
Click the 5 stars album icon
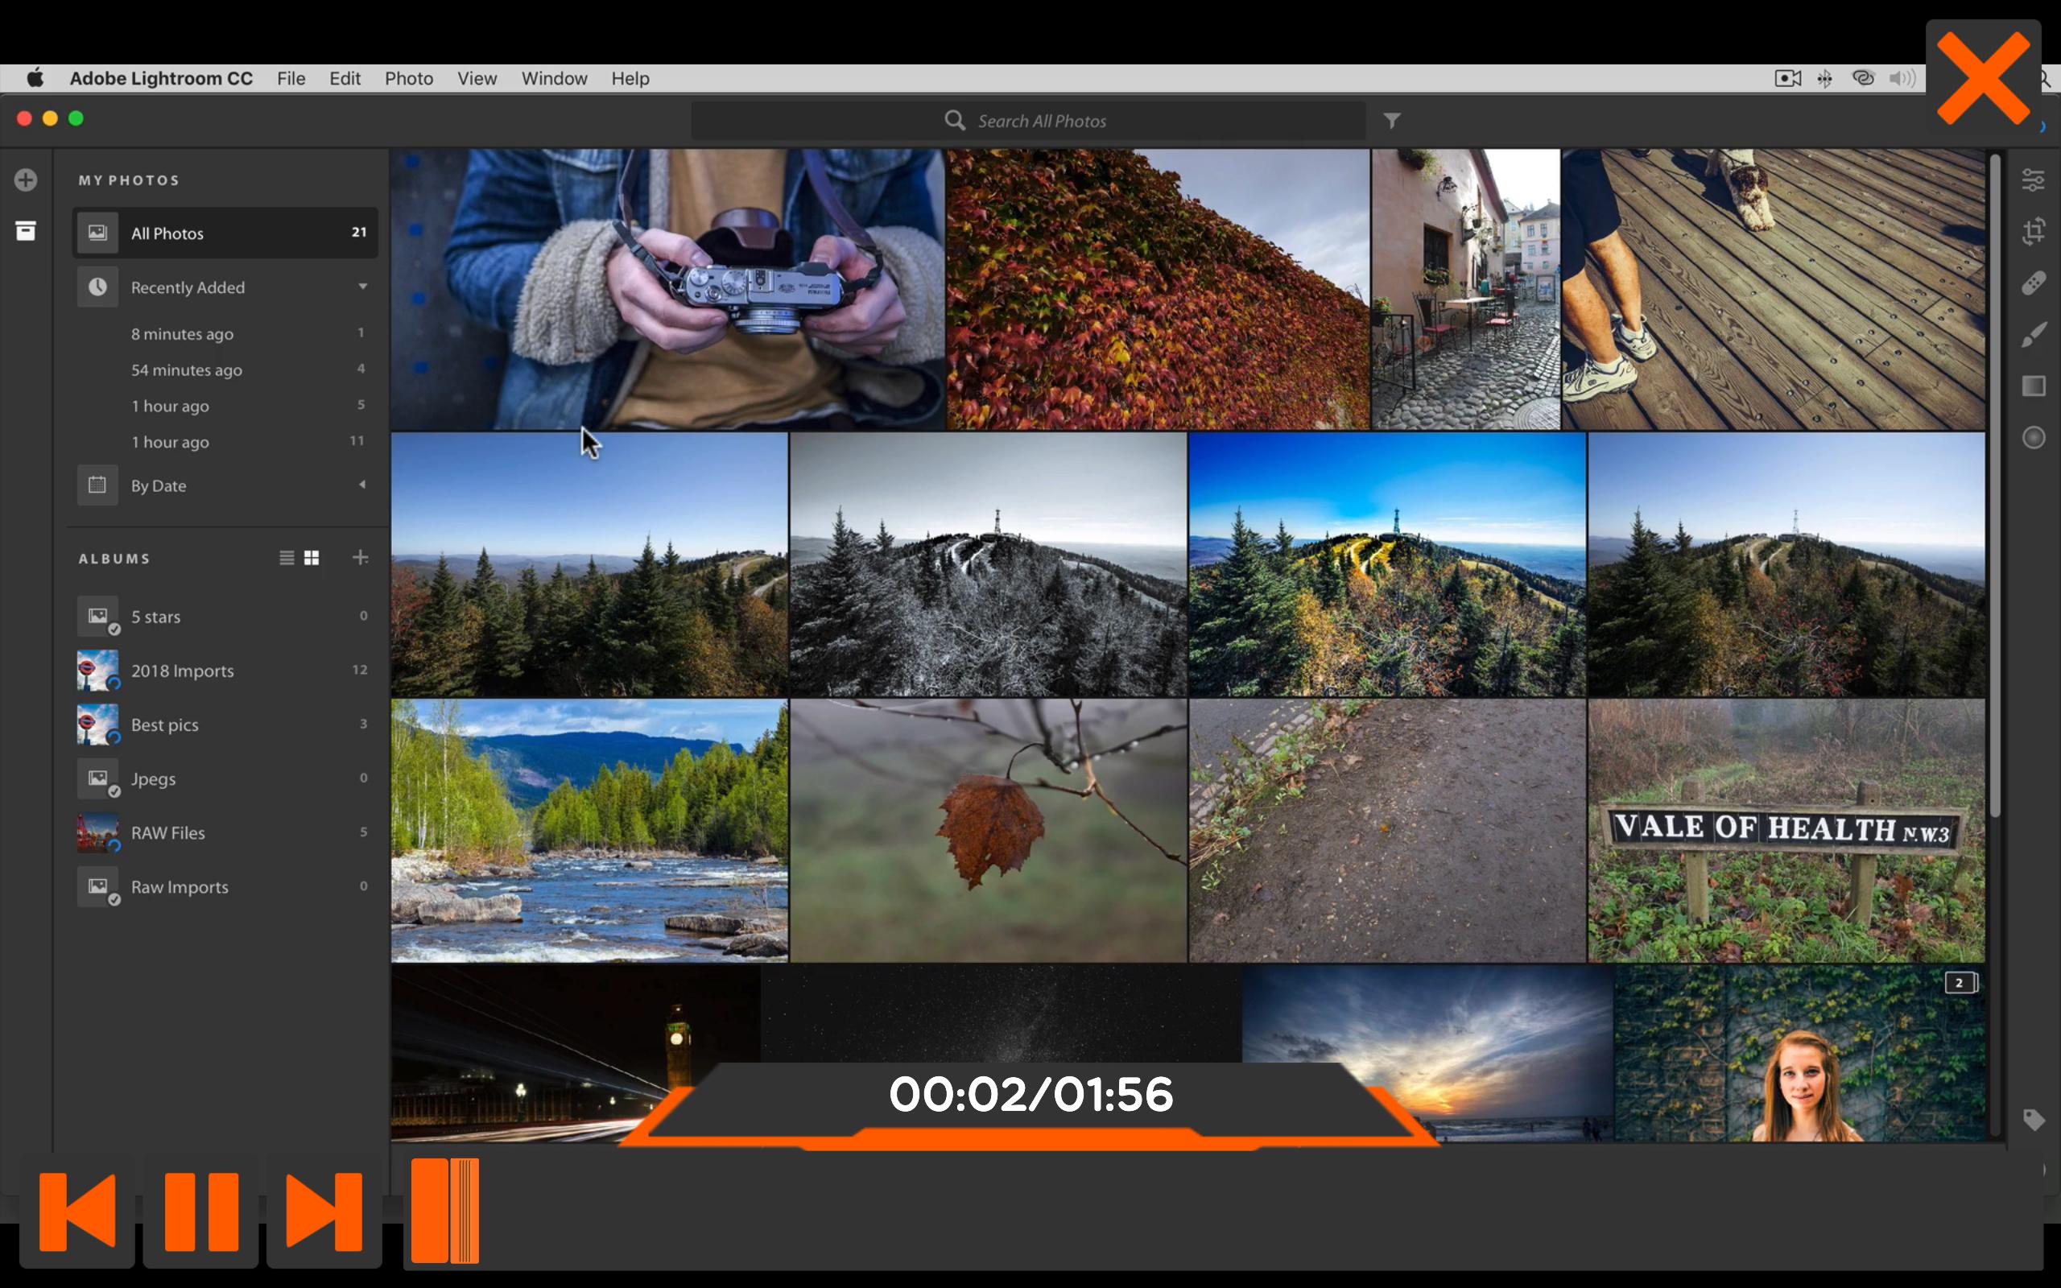click(98, 616)
